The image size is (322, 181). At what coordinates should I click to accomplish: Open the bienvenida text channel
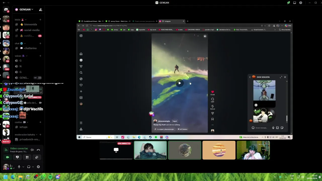coord(28,24)
